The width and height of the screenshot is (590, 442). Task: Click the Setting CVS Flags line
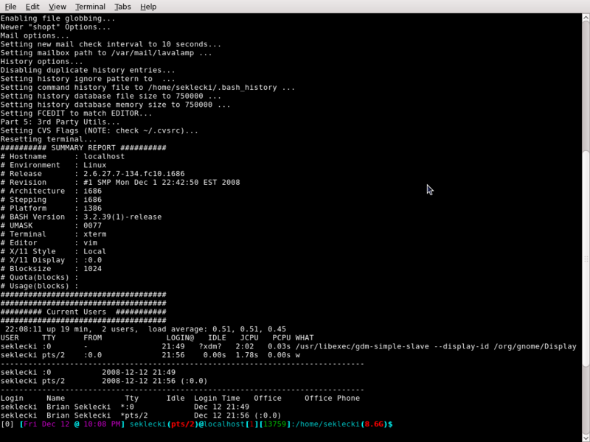[x=100, y=130]
